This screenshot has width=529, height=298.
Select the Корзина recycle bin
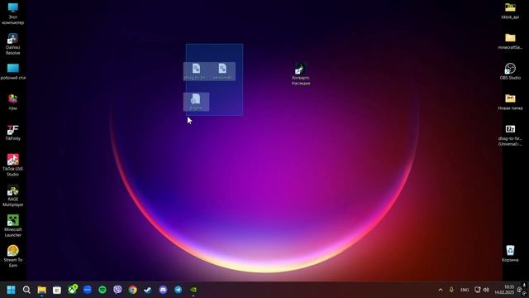pyautogui.click(x=510, y=254)
